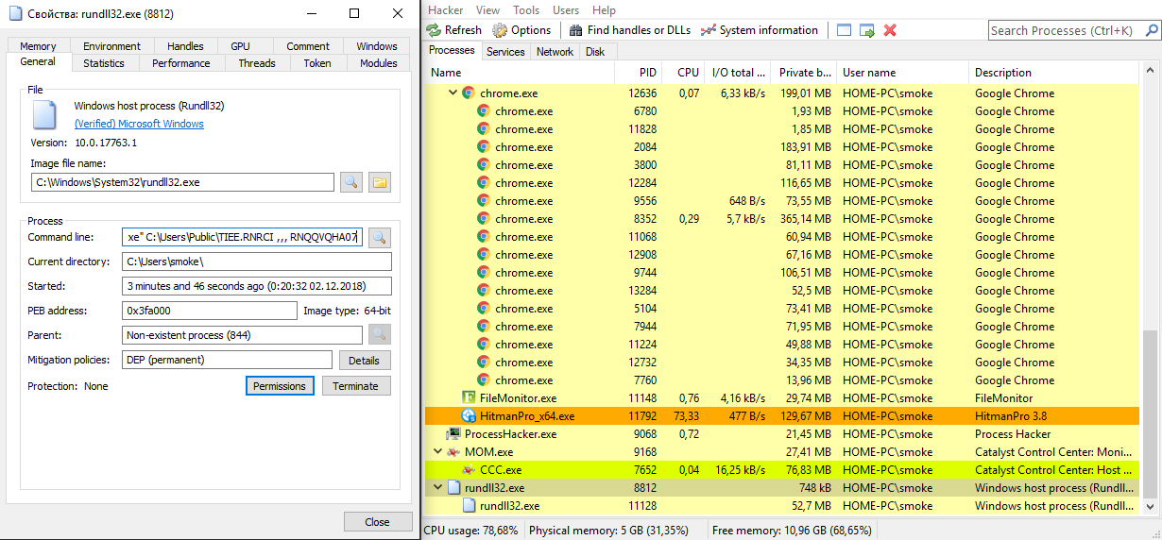Collapse the MOM.exe process tree
This screenshot has width=1162, height=540.
437,452
